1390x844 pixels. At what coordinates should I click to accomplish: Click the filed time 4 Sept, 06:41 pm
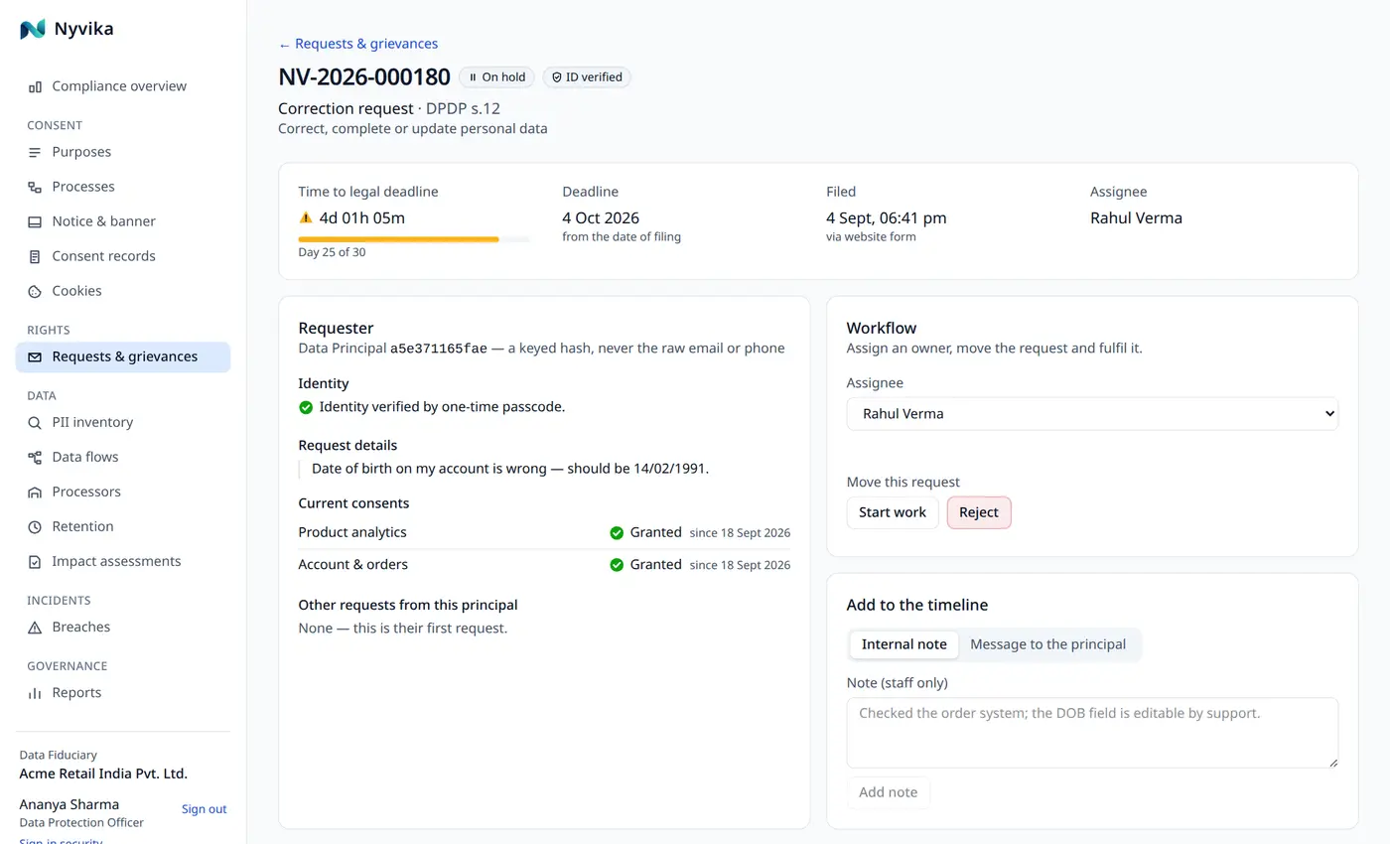point(887,218)
